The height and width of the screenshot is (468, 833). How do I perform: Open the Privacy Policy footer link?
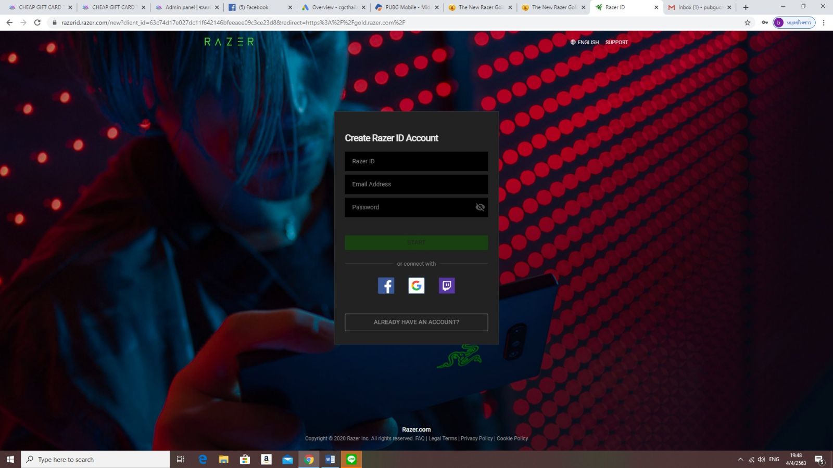[476, 438]
